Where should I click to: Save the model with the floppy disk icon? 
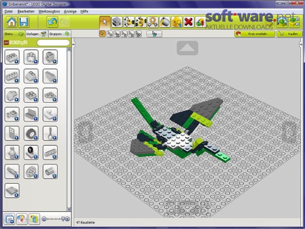[x=24, y=22]
